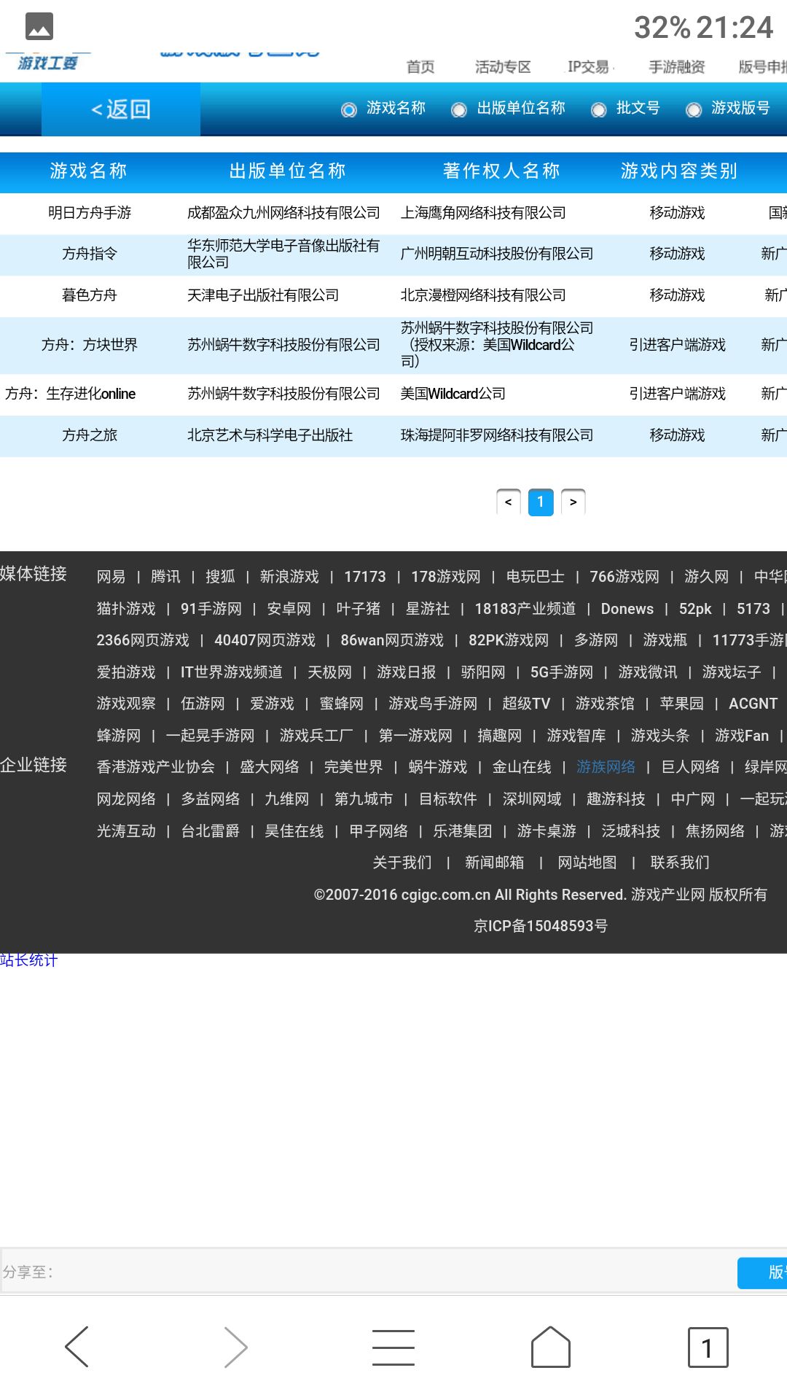787x1400 pixels.
Task: Tap the image notification icon in status bar
Action: click(39, 27)
